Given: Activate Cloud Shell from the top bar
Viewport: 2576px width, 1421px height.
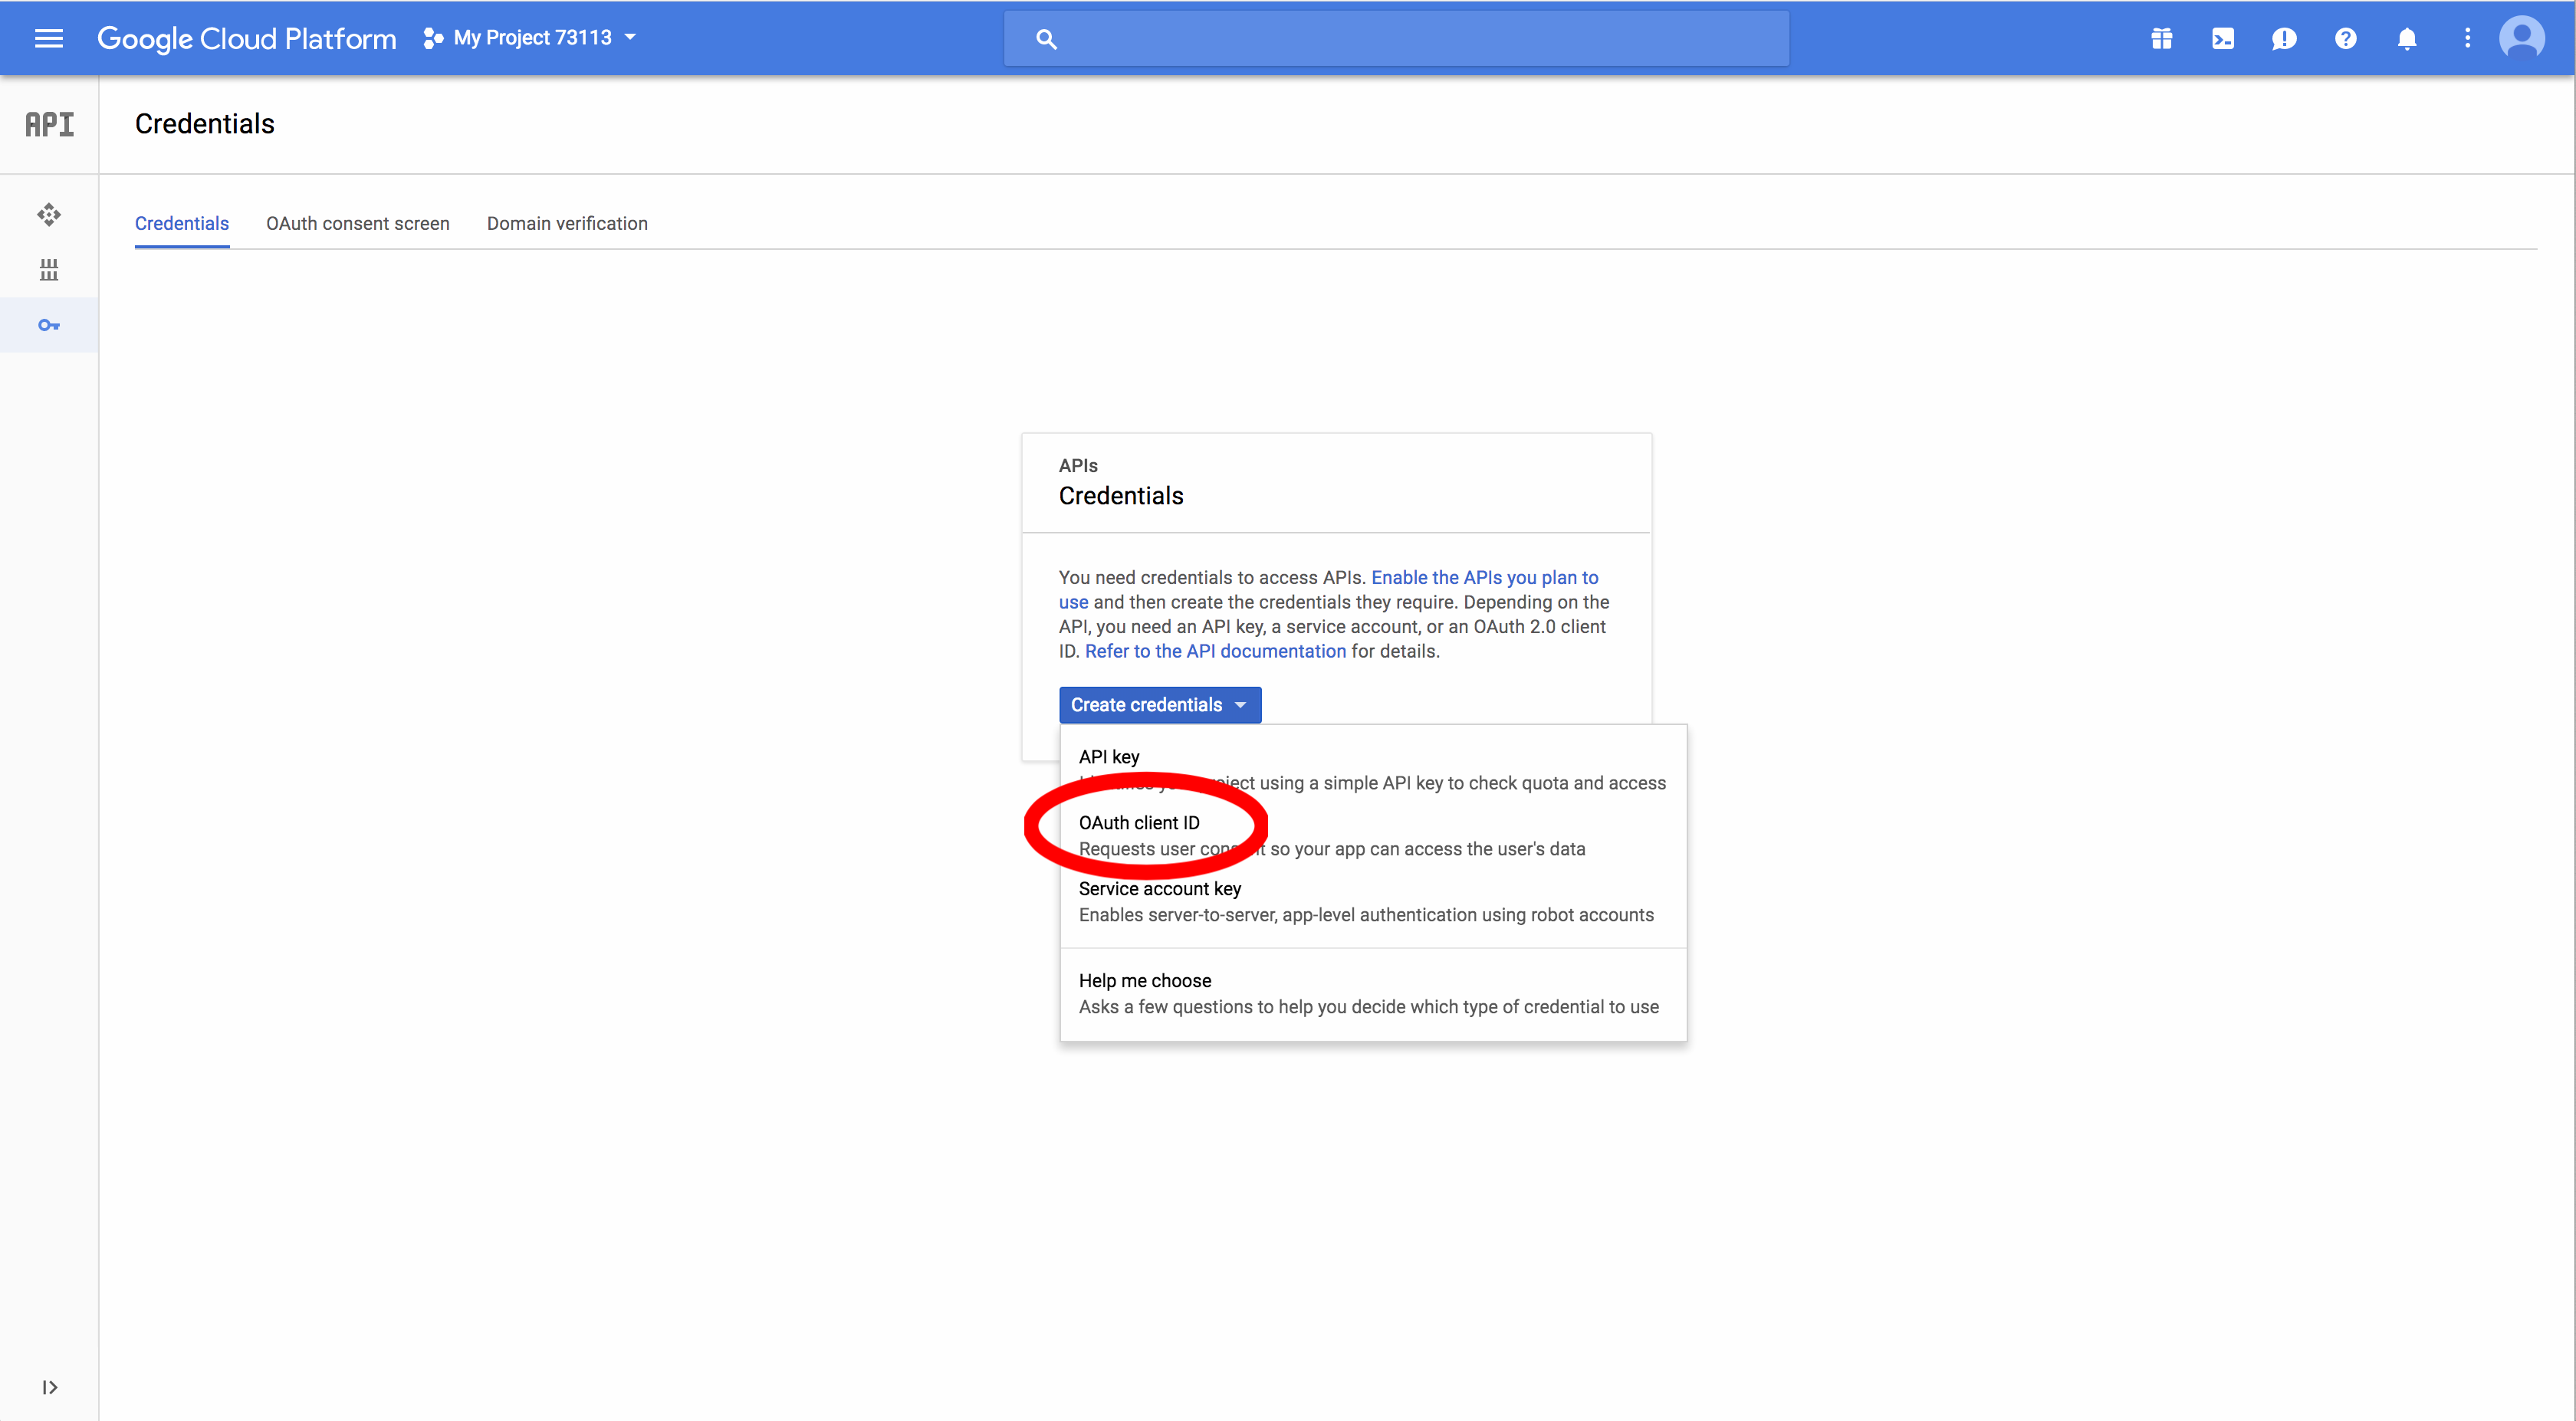Looking at the screenshot, I should pos(2223,38).
